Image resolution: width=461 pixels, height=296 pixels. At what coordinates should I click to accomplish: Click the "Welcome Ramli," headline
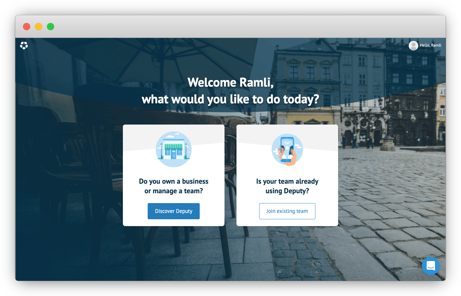click(x=230, y=82)
